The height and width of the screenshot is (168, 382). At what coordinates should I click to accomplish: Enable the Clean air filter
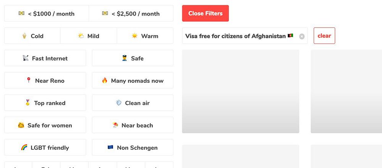point(133,103)
